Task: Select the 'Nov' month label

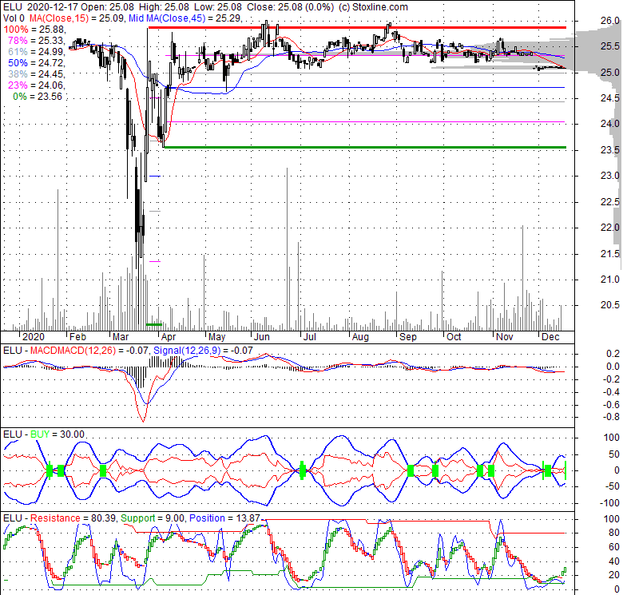Action: 505,337
